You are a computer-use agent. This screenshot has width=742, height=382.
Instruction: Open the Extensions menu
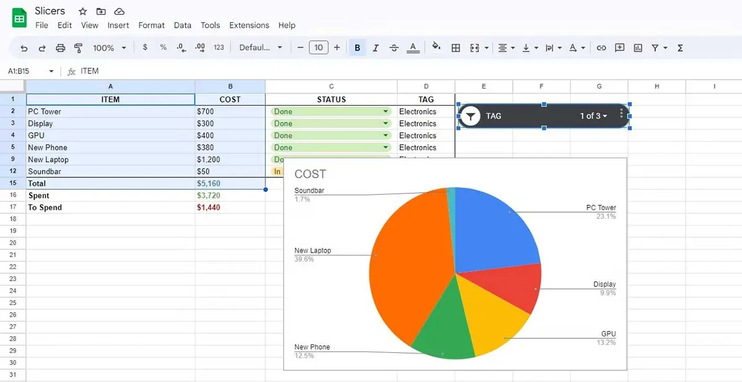click(249, 25)
